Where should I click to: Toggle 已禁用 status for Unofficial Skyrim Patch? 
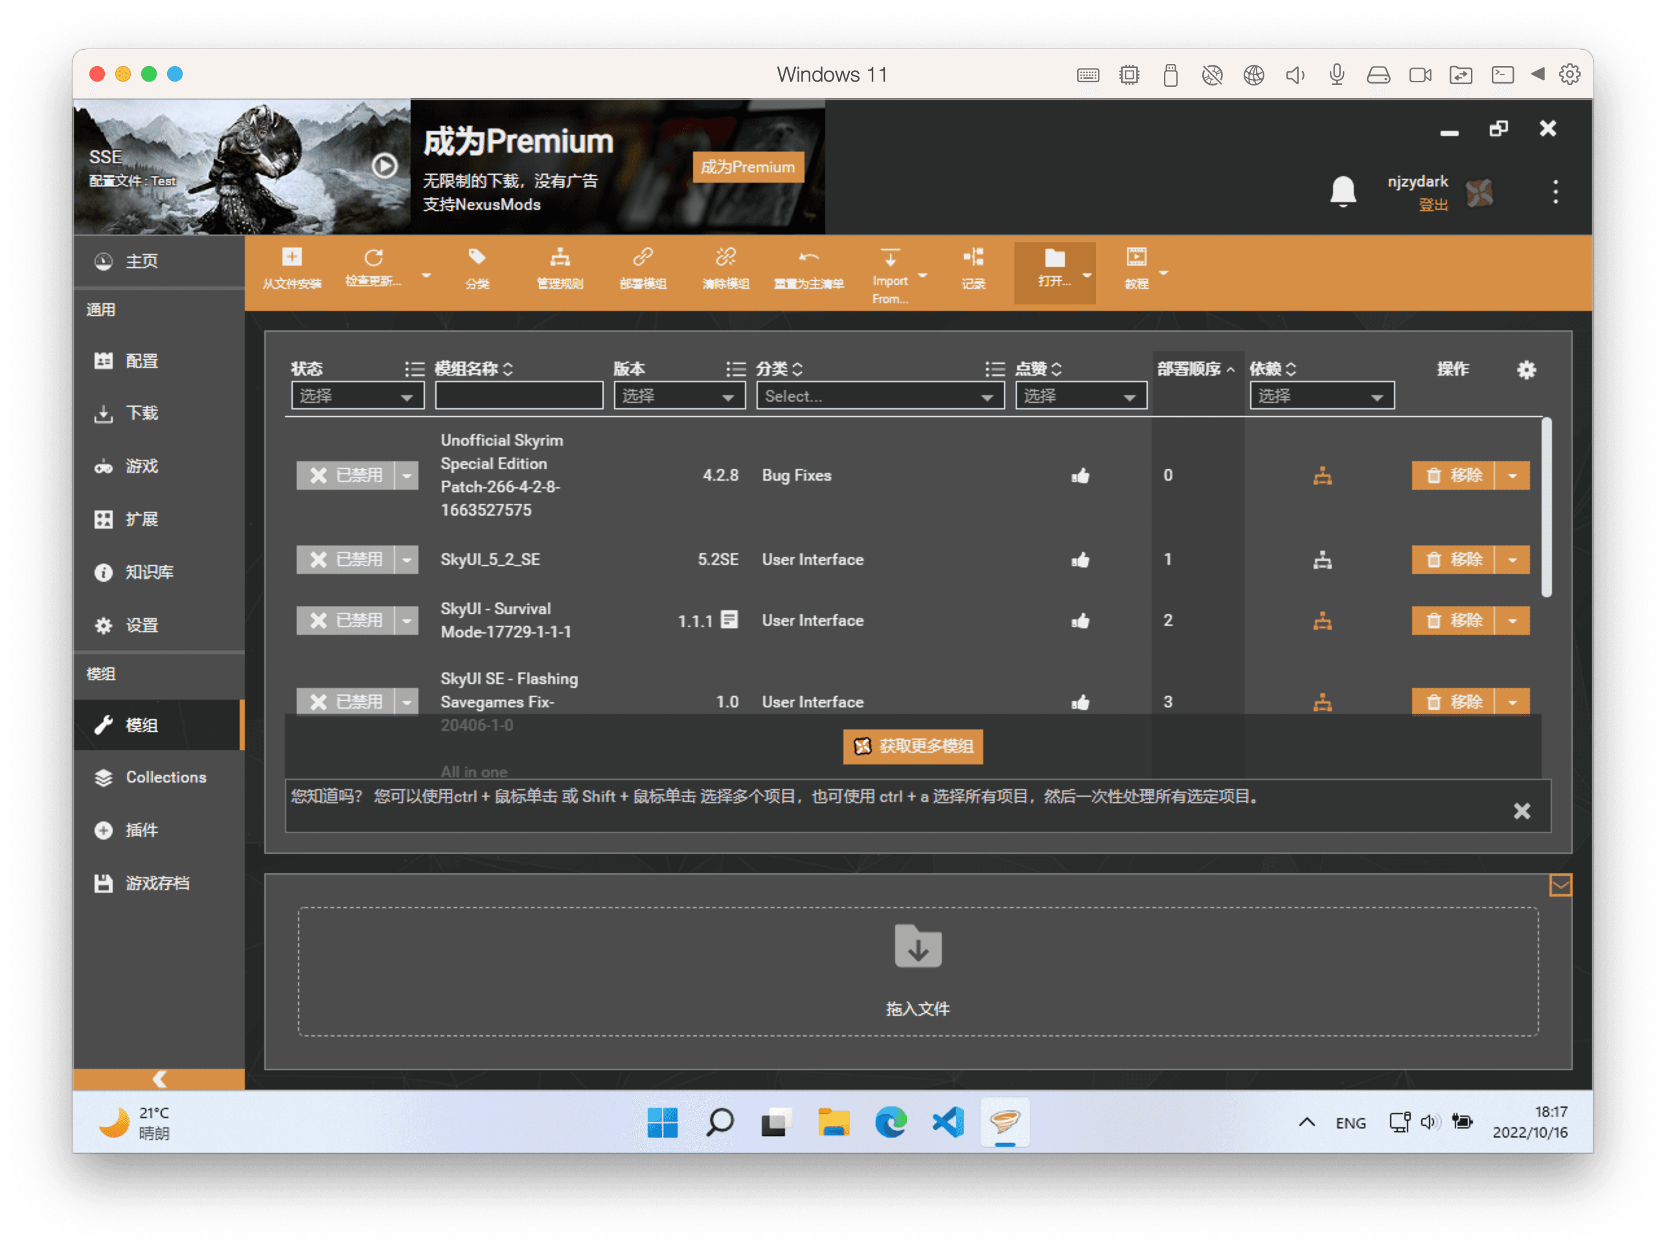345,476
